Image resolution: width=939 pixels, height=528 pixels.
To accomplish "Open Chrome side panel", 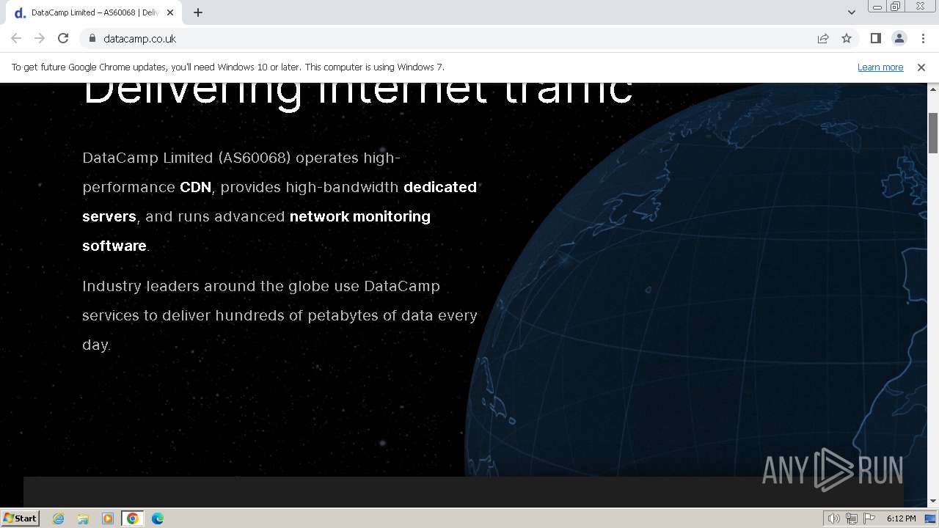I will tap(875, 38).
